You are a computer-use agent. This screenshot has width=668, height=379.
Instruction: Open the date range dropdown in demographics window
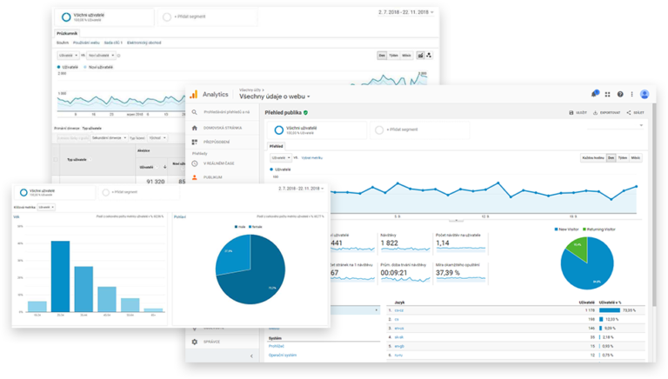[301, 189]
